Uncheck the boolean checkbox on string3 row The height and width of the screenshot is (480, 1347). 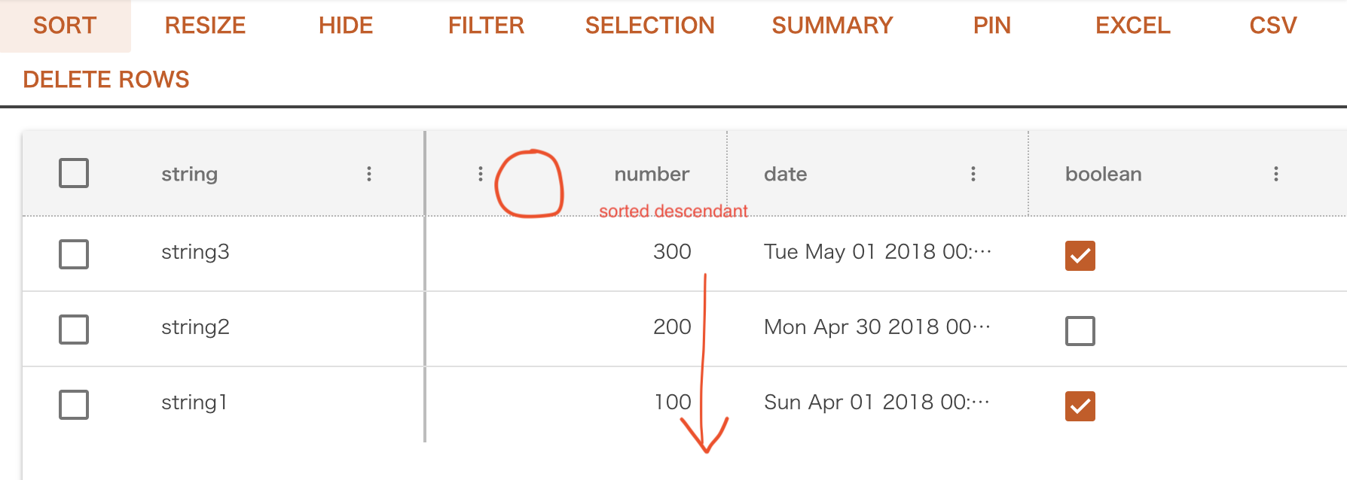click(x=1079, y=256)
